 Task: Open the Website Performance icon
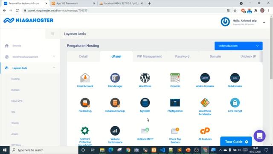pos(115,130)
